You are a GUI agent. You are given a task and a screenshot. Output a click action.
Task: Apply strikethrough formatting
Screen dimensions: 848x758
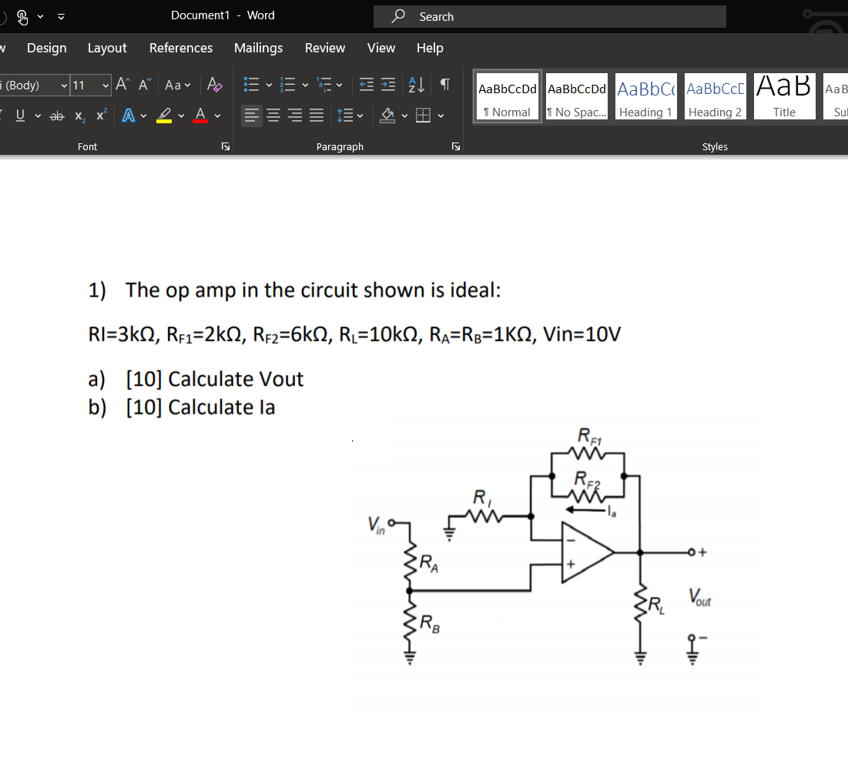tap(56, 115)
